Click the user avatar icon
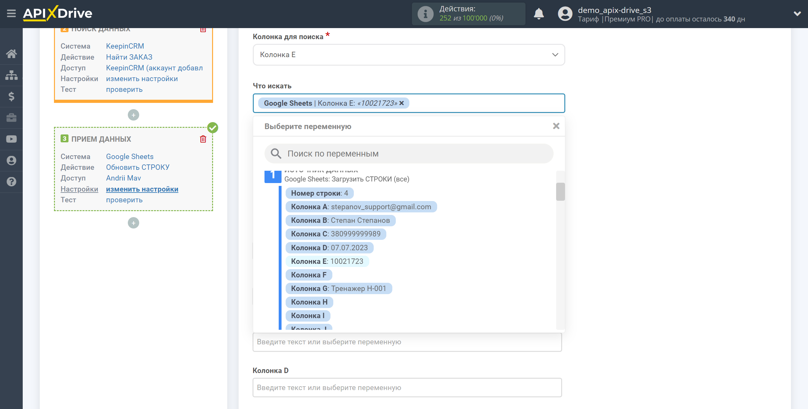The width and height of the screenshot is (808, 409). 565,14
